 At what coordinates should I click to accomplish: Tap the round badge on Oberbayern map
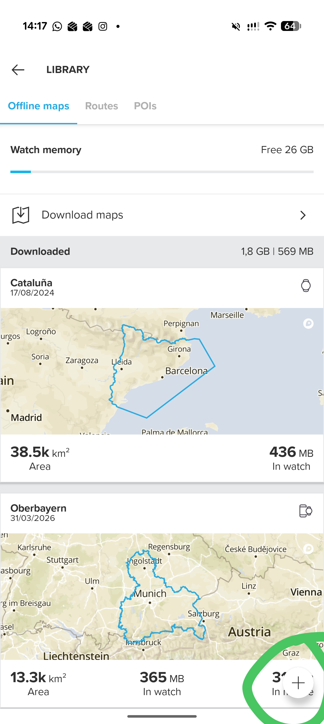(308, 548)
